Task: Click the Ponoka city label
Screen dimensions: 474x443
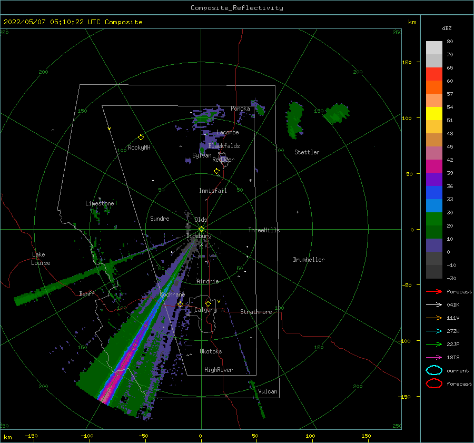Action: point(240,109)
